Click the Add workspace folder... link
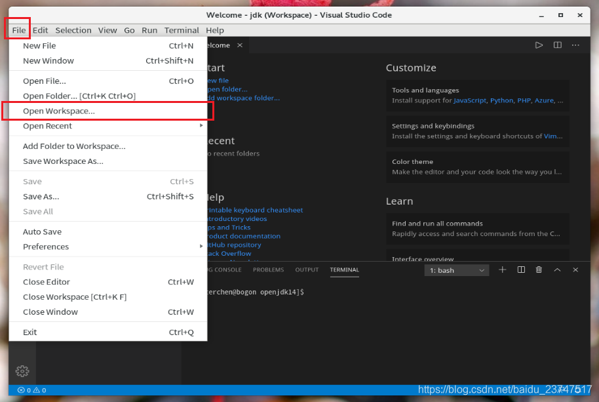Screen dimensions: 599x402 (x=244, y=98)
